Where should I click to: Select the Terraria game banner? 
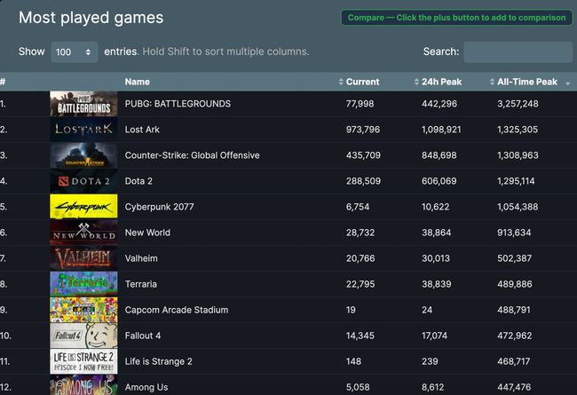point(83,284)
